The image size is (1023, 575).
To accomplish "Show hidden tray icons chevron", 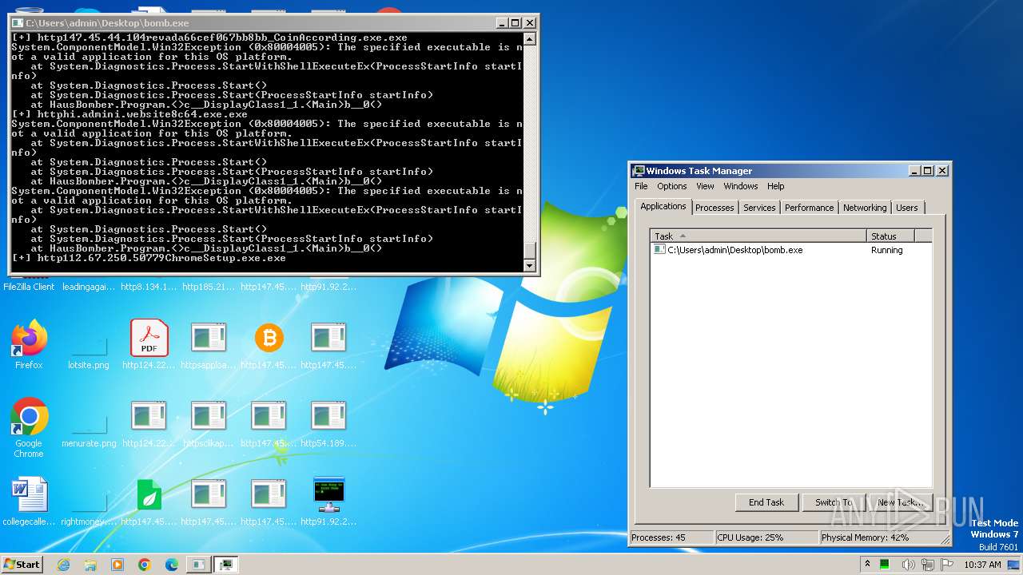I will (867, 565).
